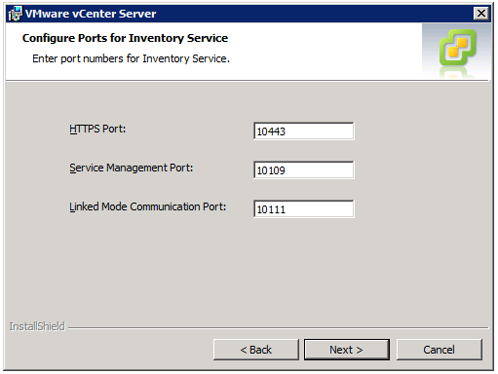Click the 'Enter port numbers for Inventory Service' text

point(131,58)
